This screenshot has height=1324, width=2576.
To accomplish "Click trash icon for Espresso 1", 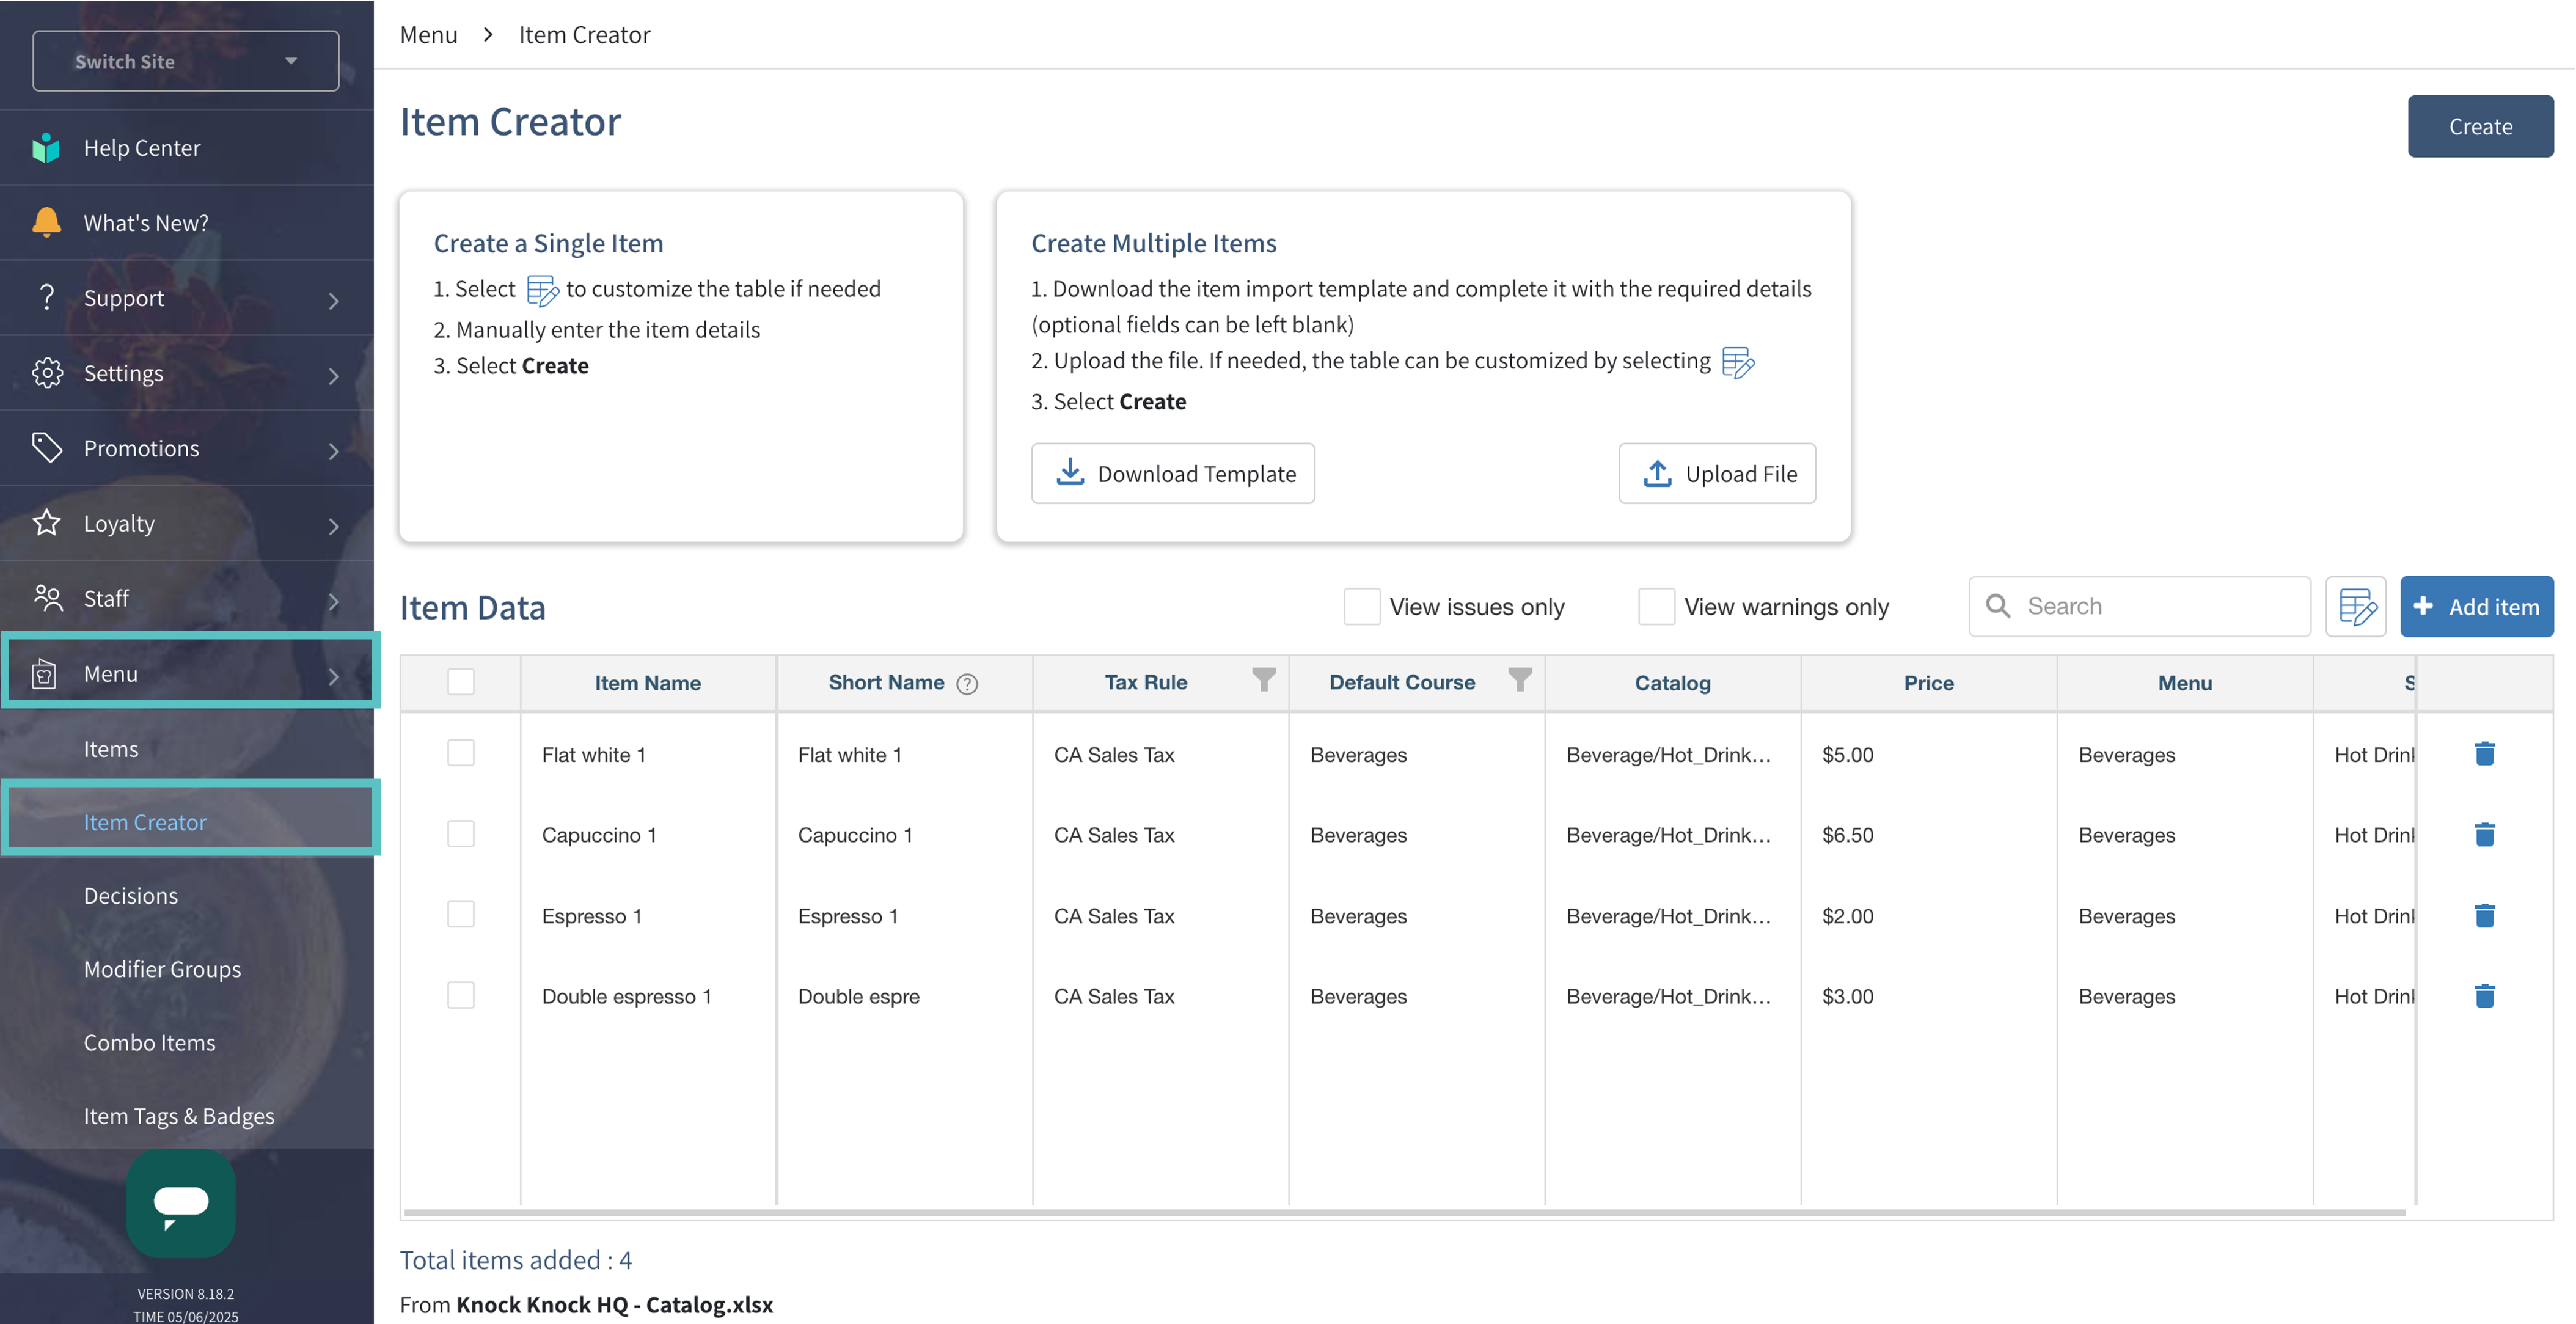I will coord(2484,915).
